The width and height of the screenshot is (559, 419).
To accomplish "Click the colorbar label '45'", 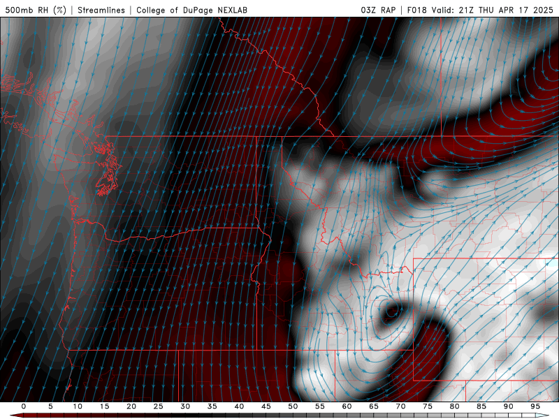I will click(266, 406).
